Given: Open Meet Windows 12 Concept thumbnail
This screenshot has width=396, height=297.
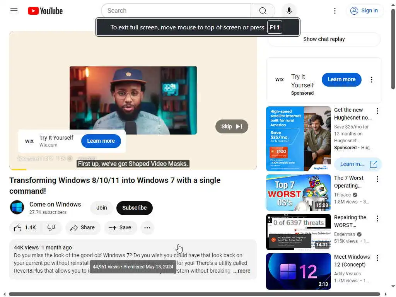Looking at the screenshot, I should point(298,271).
